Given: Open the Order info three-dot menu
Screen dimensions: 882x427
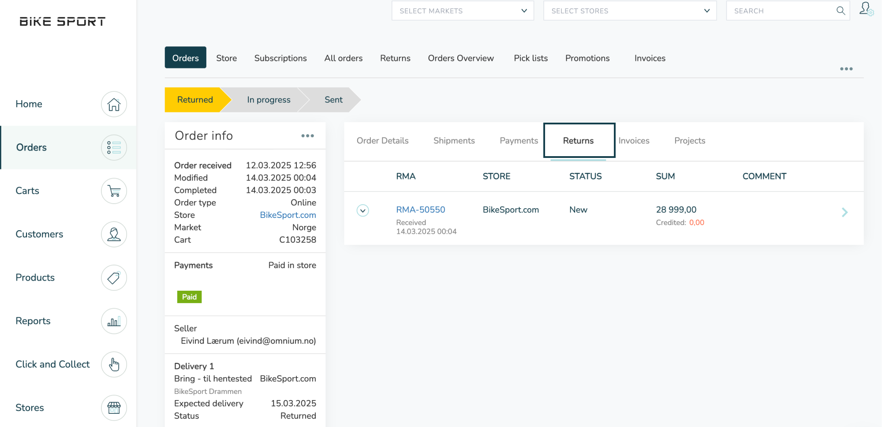Looking at the screenshot, I should 307,136.
